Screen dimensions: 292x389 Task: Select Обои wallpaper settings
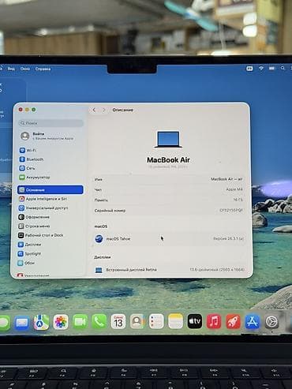click(26, 263)
